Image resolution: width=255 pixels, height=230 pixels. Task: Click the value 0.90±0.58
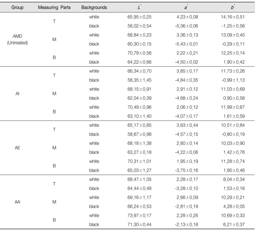234,98
